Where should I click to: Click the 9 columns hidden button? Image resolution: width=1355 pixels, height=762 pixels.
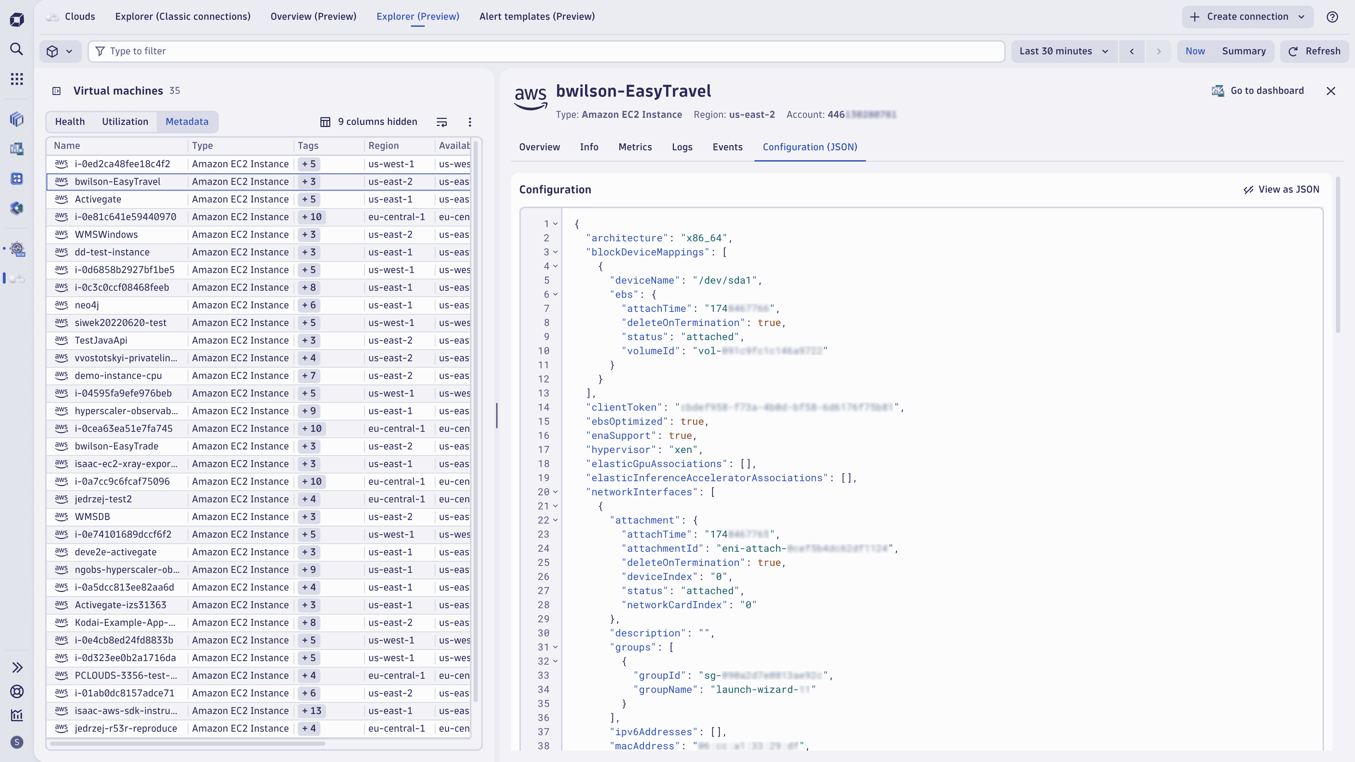click(x=368, y=122)
